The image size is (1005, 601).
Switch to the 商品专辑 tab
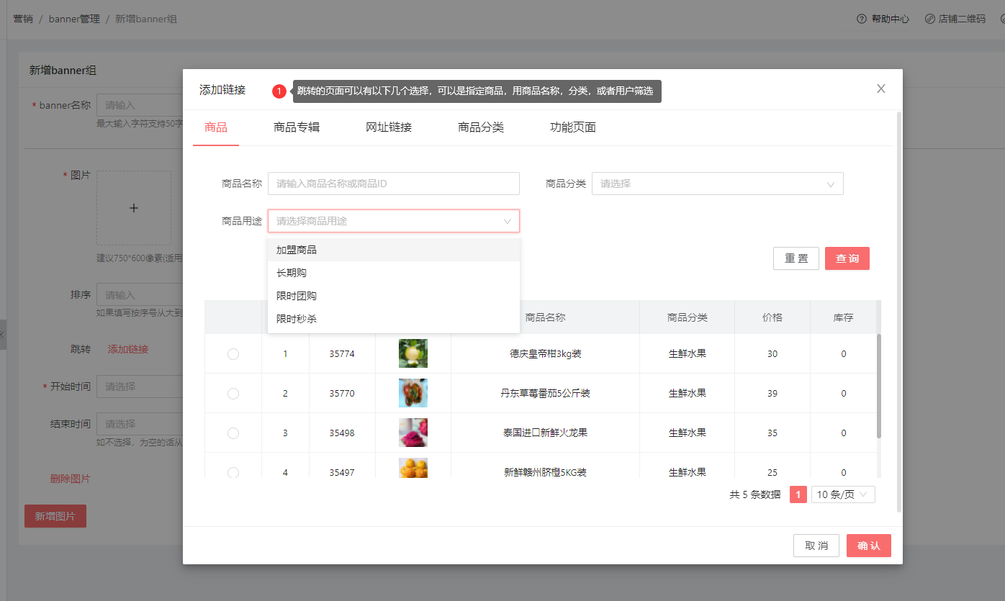tap(297, 127)
